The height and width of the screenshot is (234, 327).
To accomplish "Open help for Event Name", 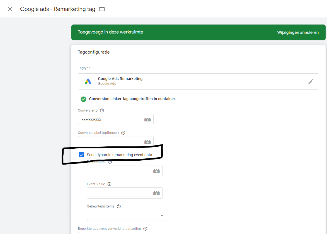I will point(110,162).
